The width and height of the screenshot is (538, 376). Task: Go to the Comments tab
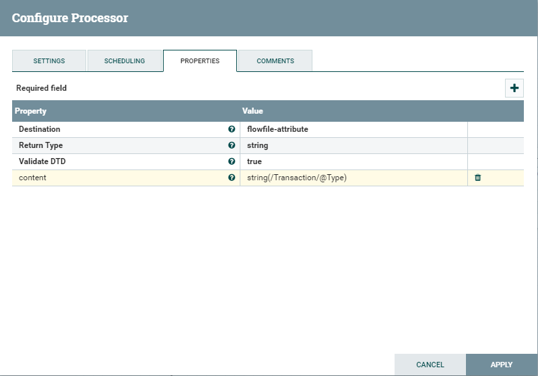pos(275,61)
